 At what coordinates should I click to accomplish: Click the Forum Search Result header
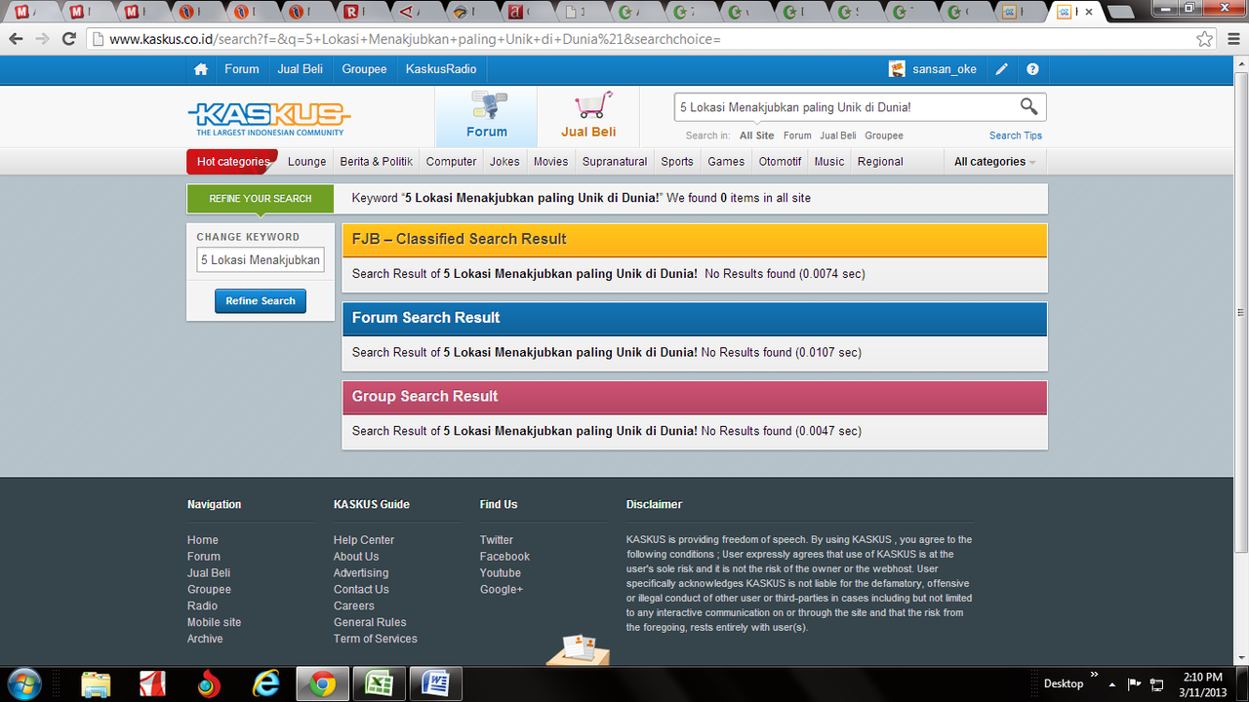[695, 318]
